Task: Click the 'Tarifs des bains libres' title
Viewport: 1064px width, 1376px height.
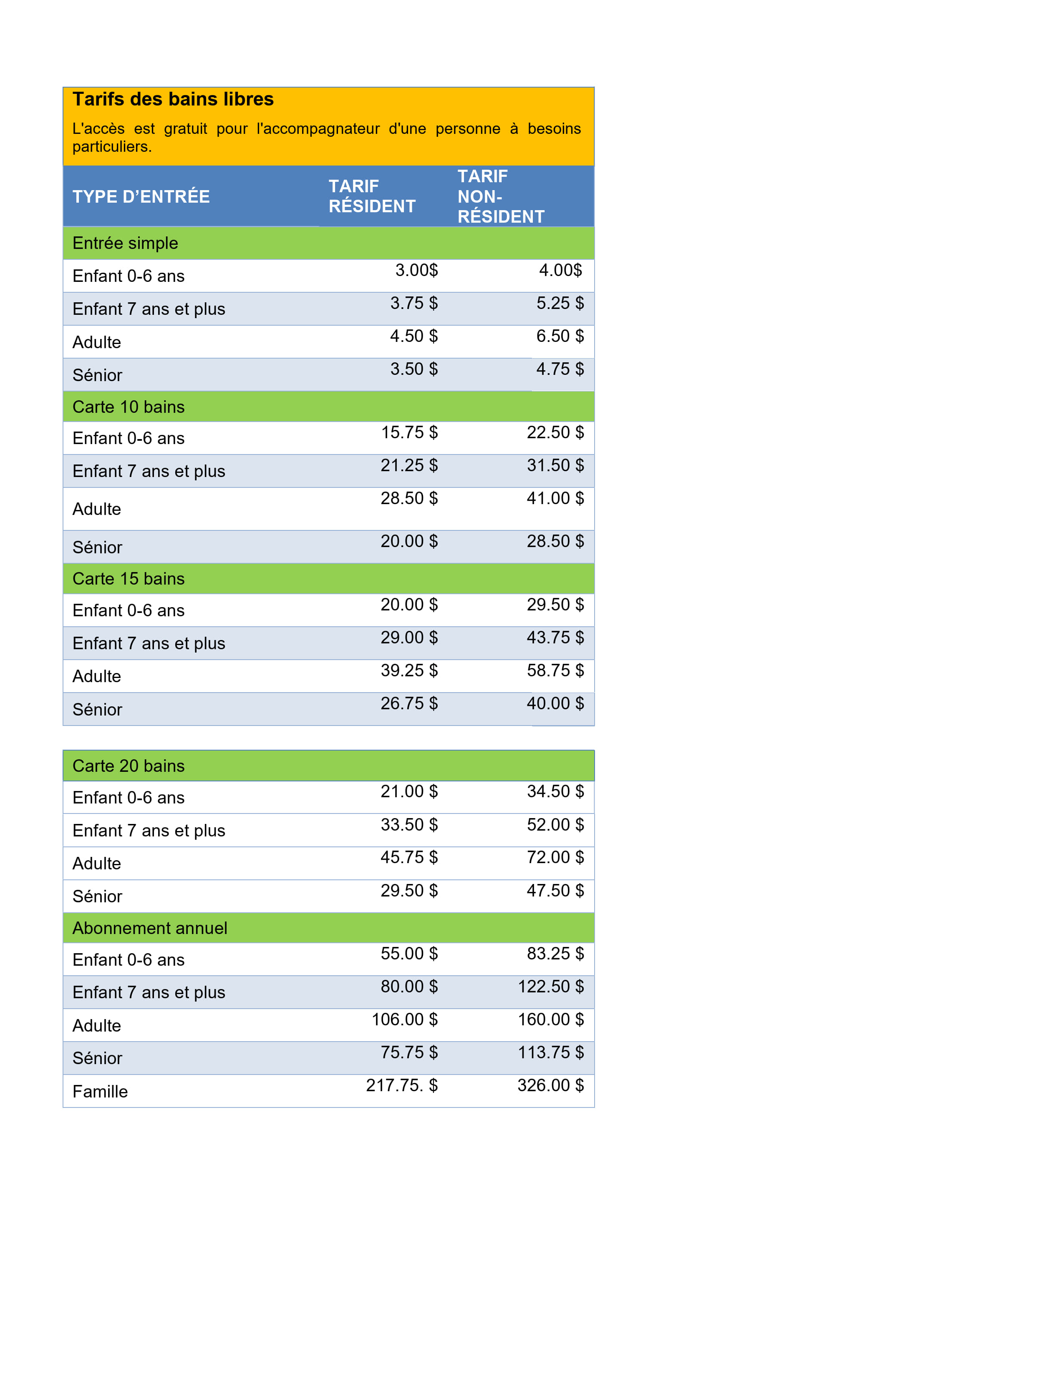Action: click(173, 100)
